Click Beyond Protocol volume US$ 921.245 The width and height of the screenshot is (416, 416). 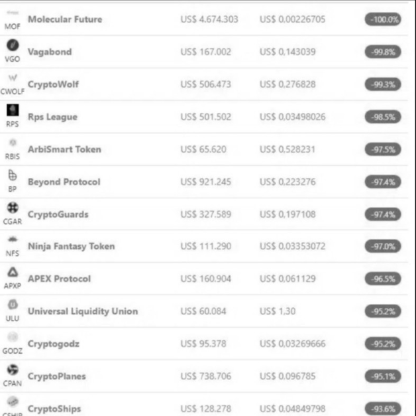click(206, 182)
